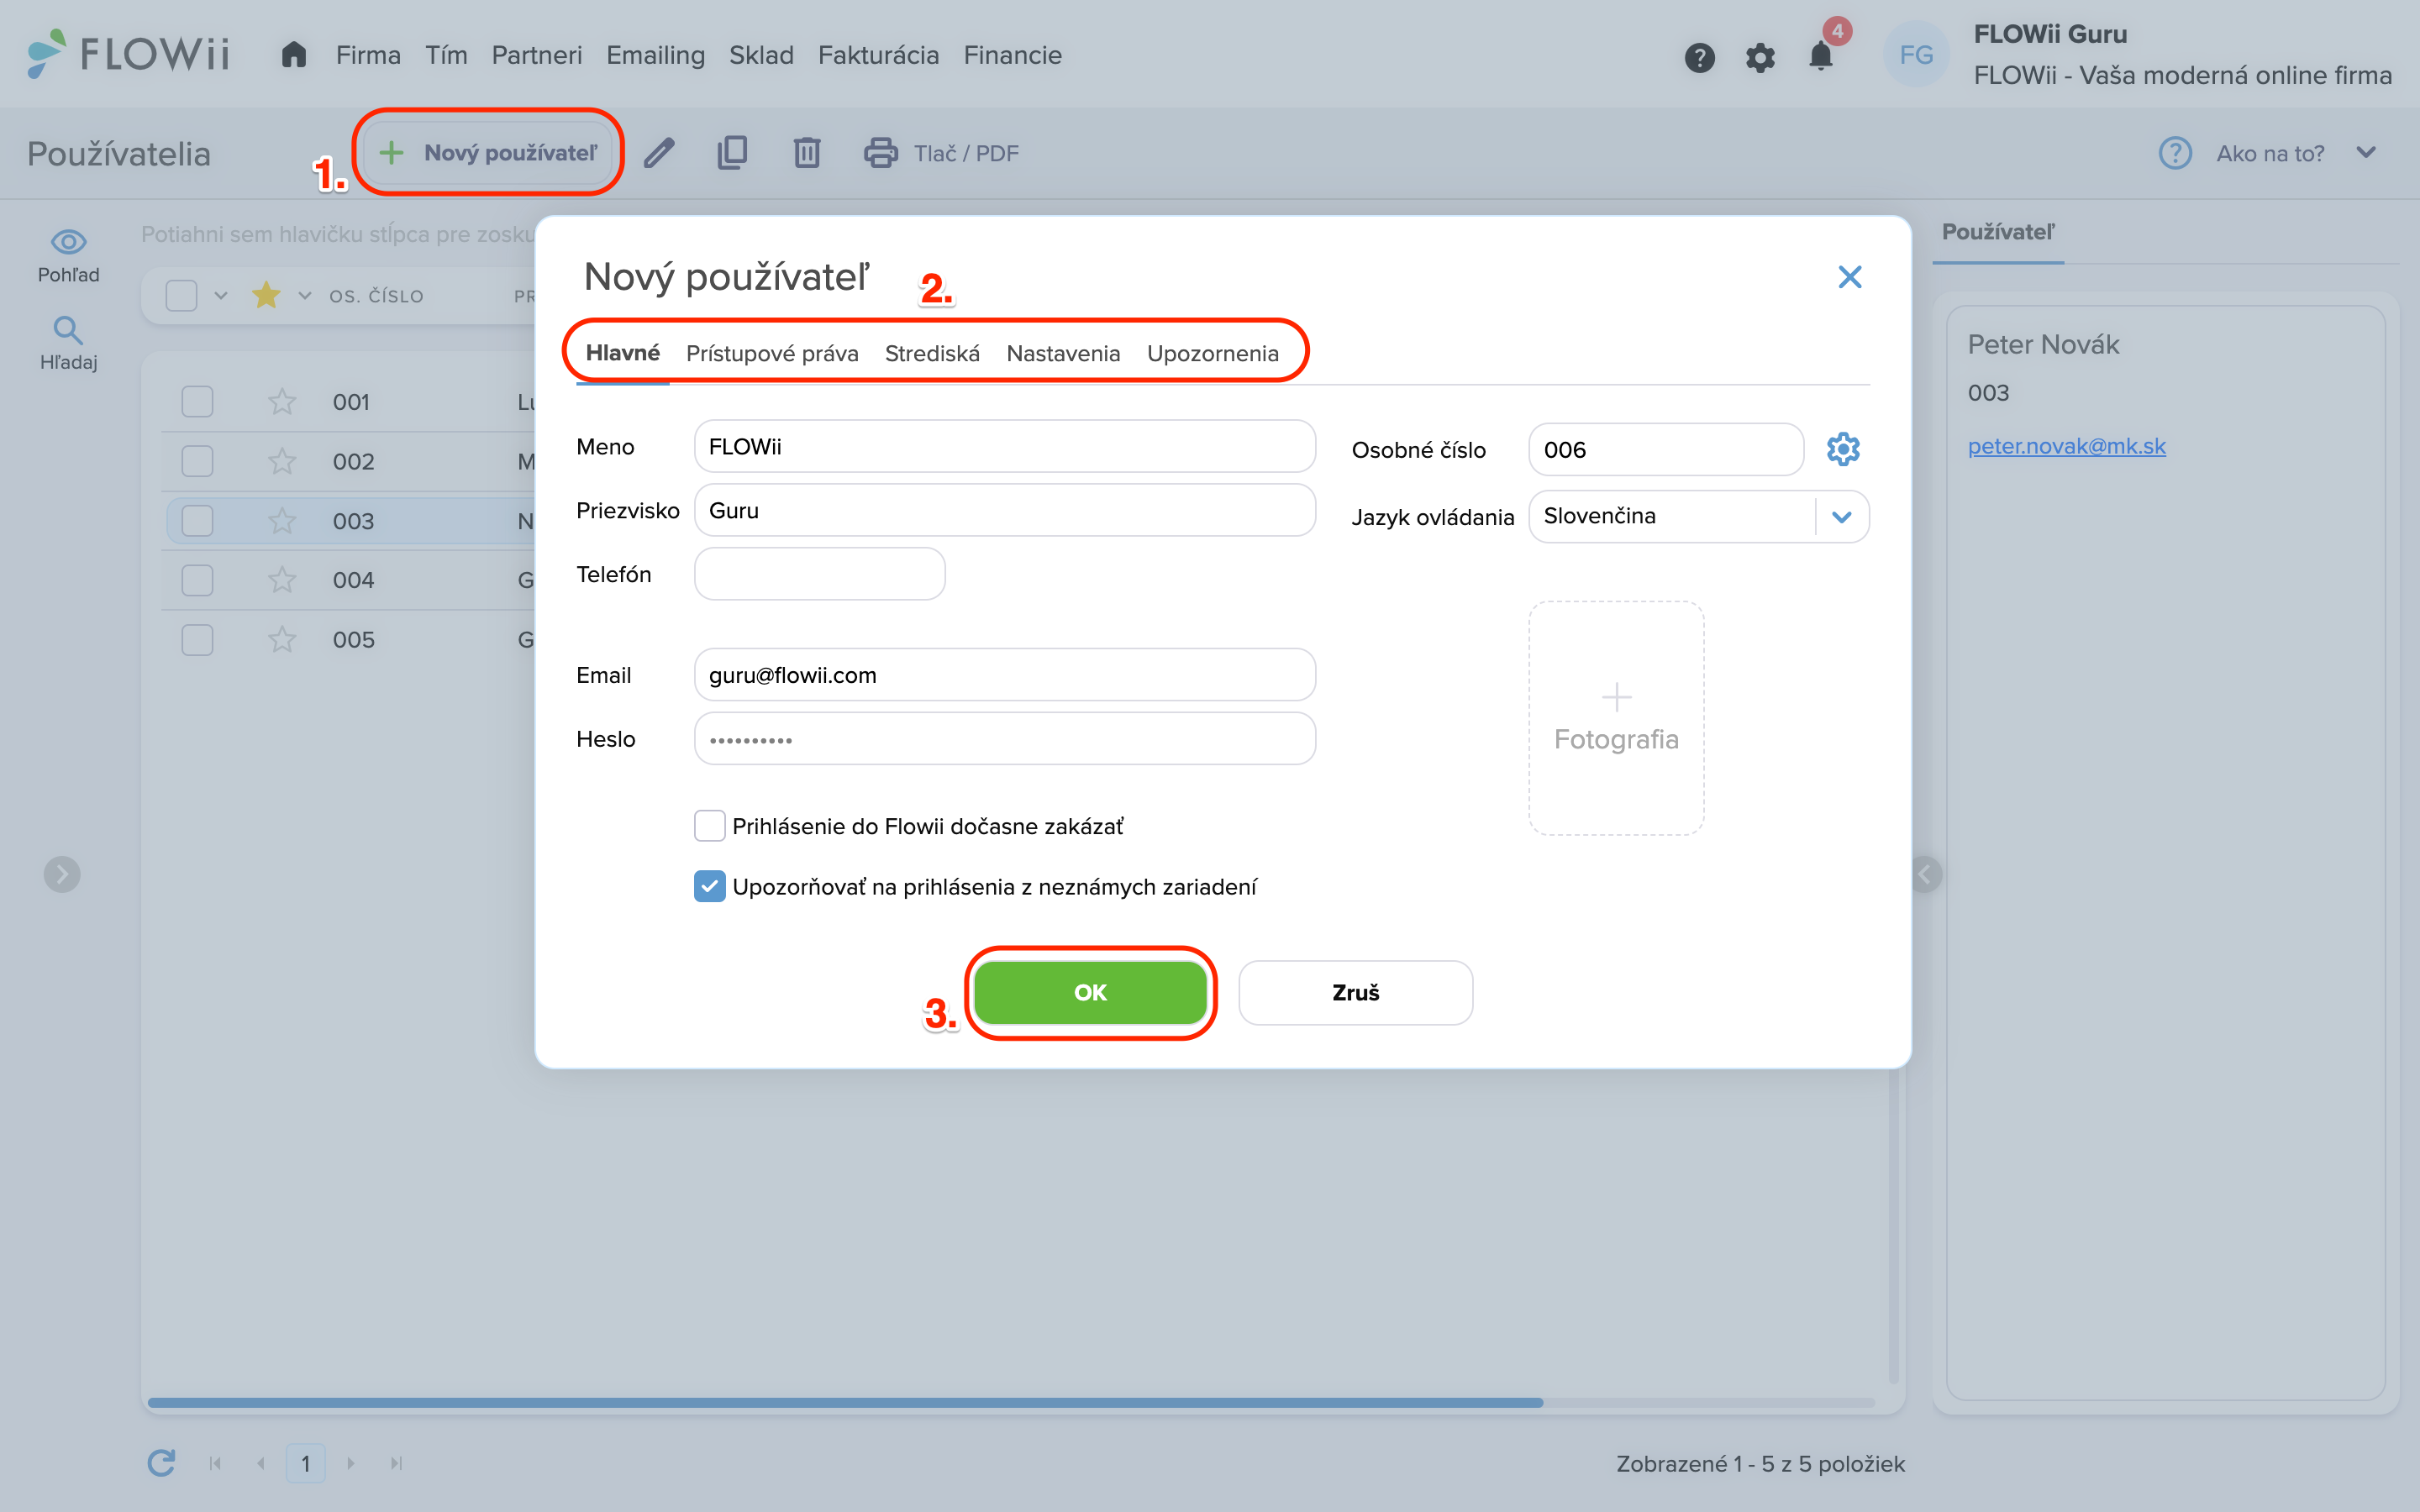This screenshot has width=2420, height=1512.
Task: Expand the left side panel arrow
Action: point(62,875)
